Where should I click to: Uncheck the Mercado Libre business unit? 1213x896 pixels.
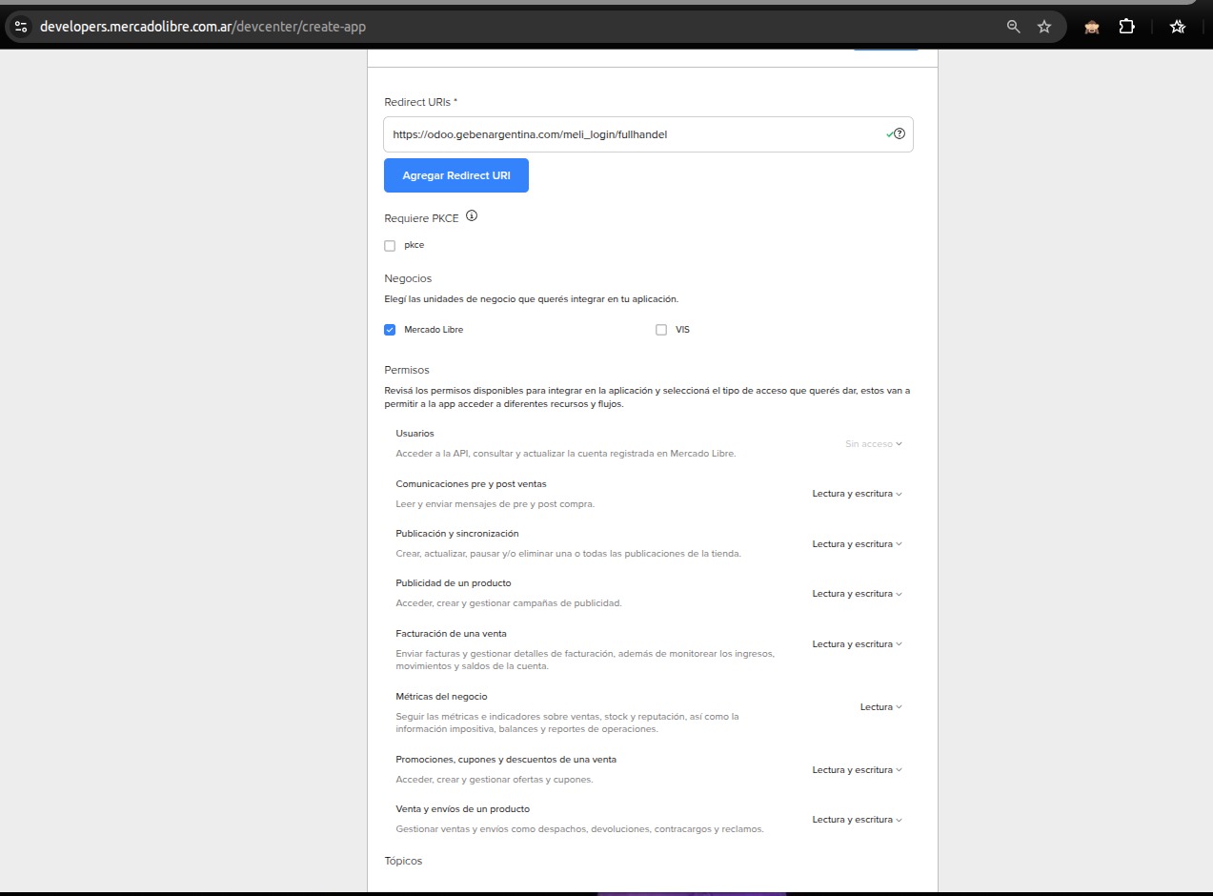coord(390,329)
